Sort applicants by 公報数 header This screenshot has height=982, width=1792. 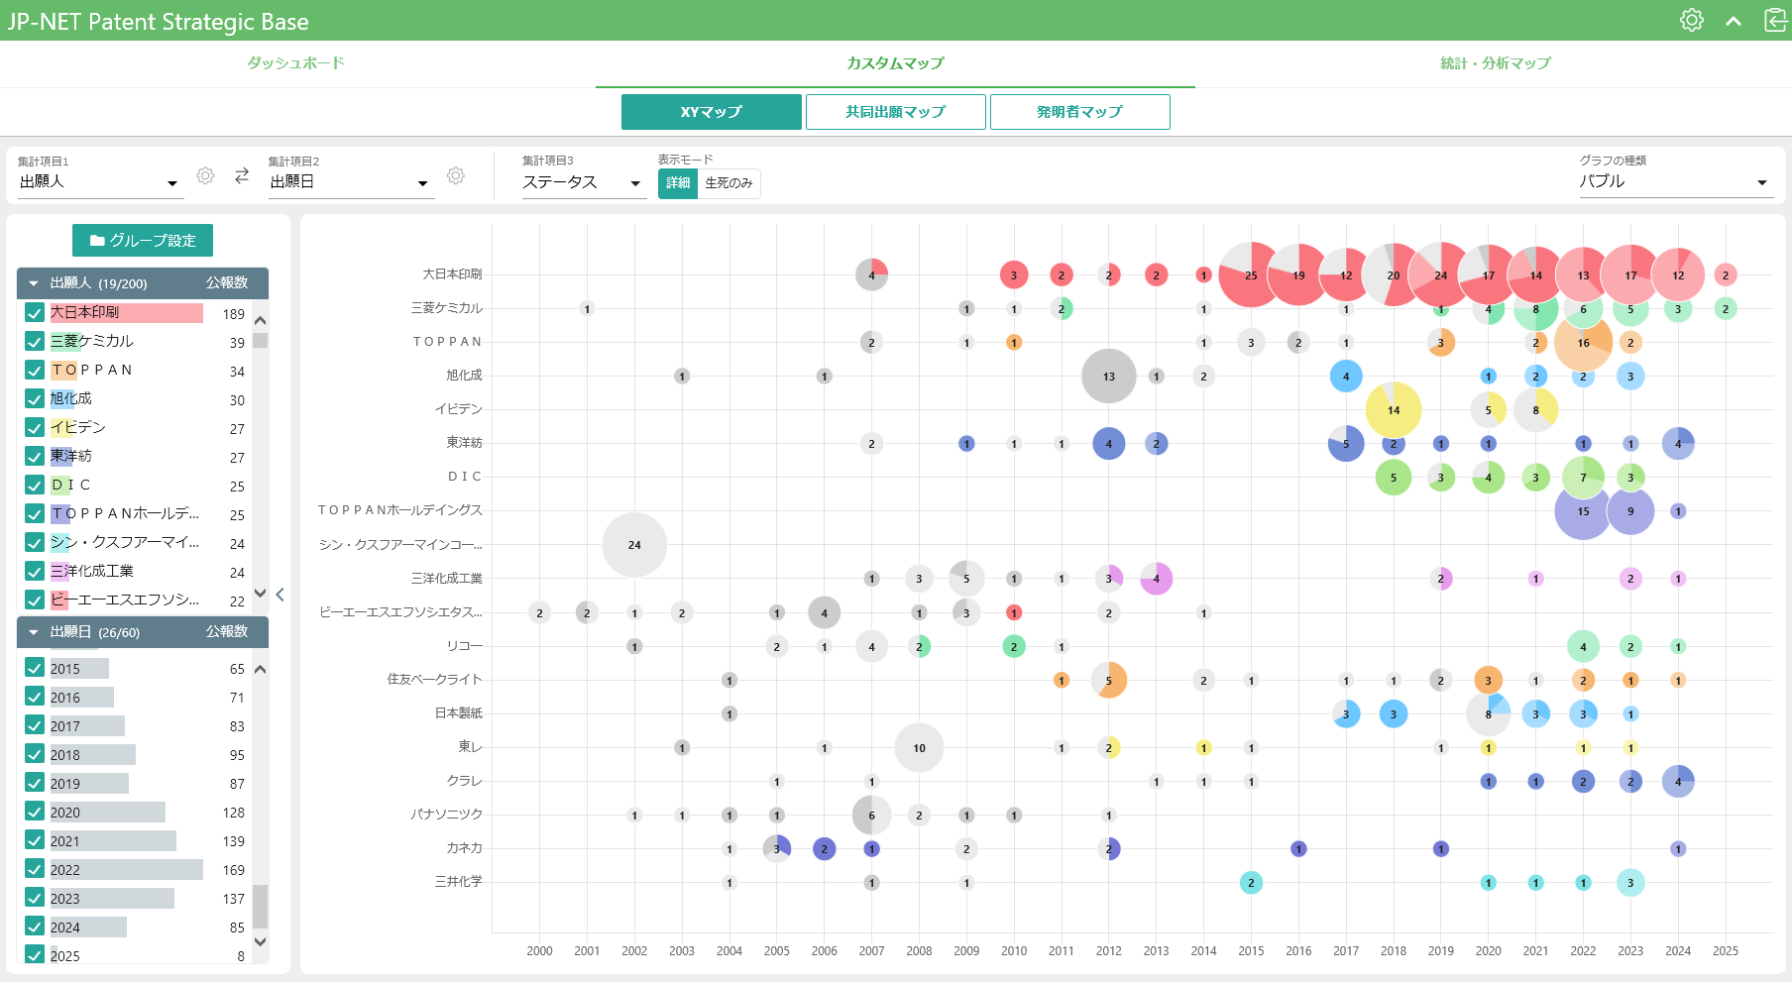click(x=227, y=283)
